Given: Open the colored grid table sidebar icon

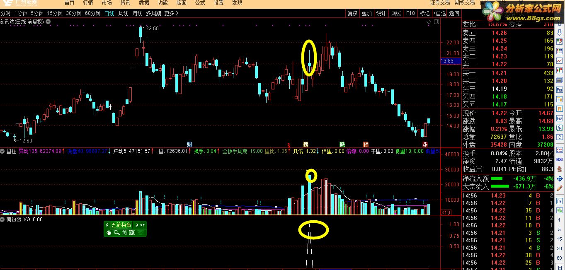Looking at the screenshot, I should (x=559, y=51).
